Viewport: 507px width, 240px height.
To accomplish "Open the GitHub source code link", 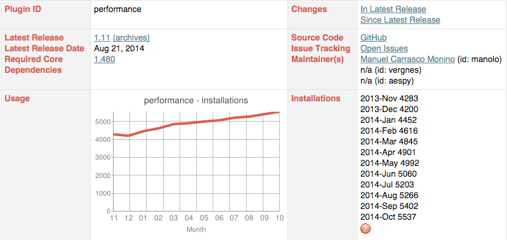I will pyautogui.click(x=374, y=38).
